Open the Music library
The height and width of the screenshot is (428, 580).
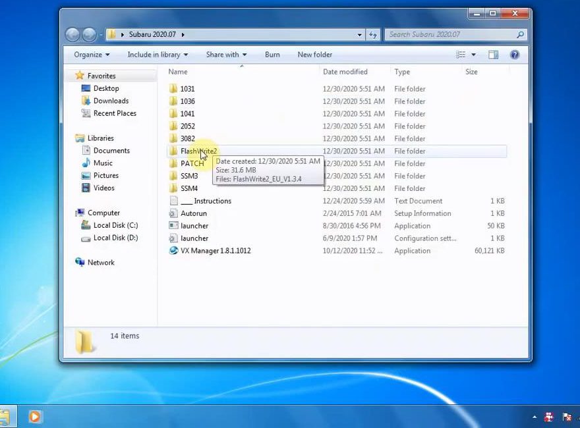click(x=103, y=163)
